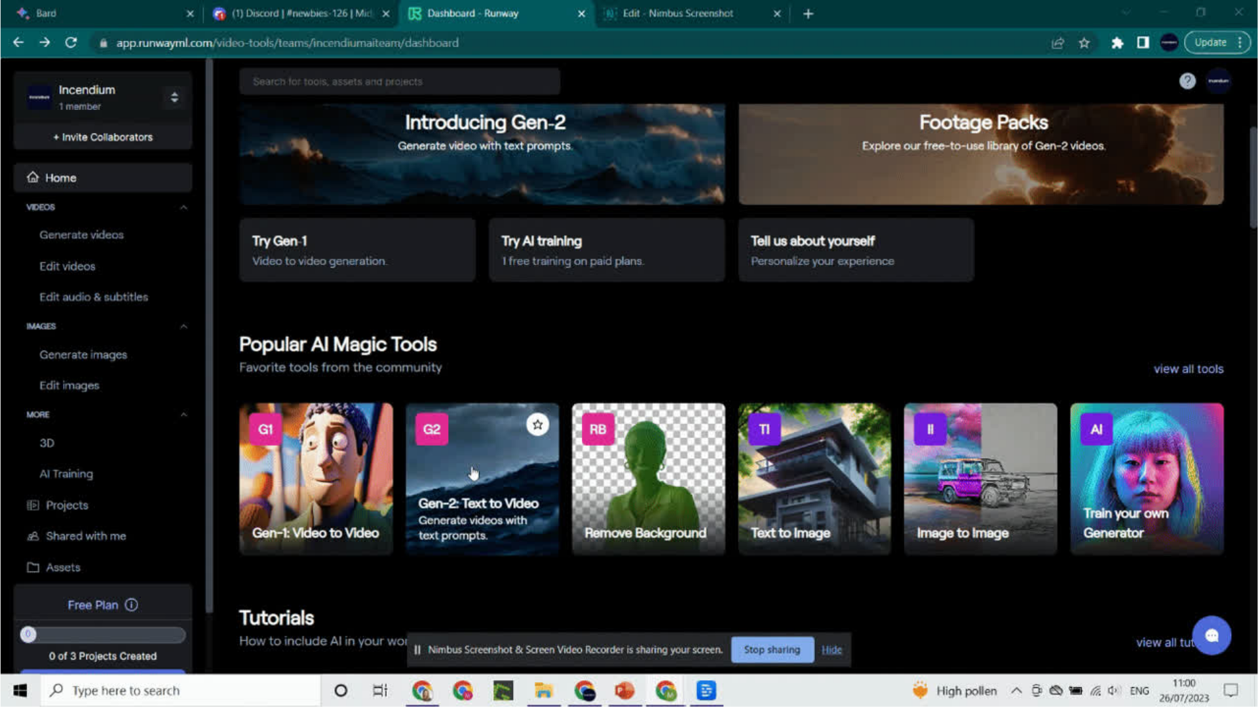The width and height of the screenshot is (1258, 707).
Task: Open the Tell us about yourself card
Action: coord(856,250)
